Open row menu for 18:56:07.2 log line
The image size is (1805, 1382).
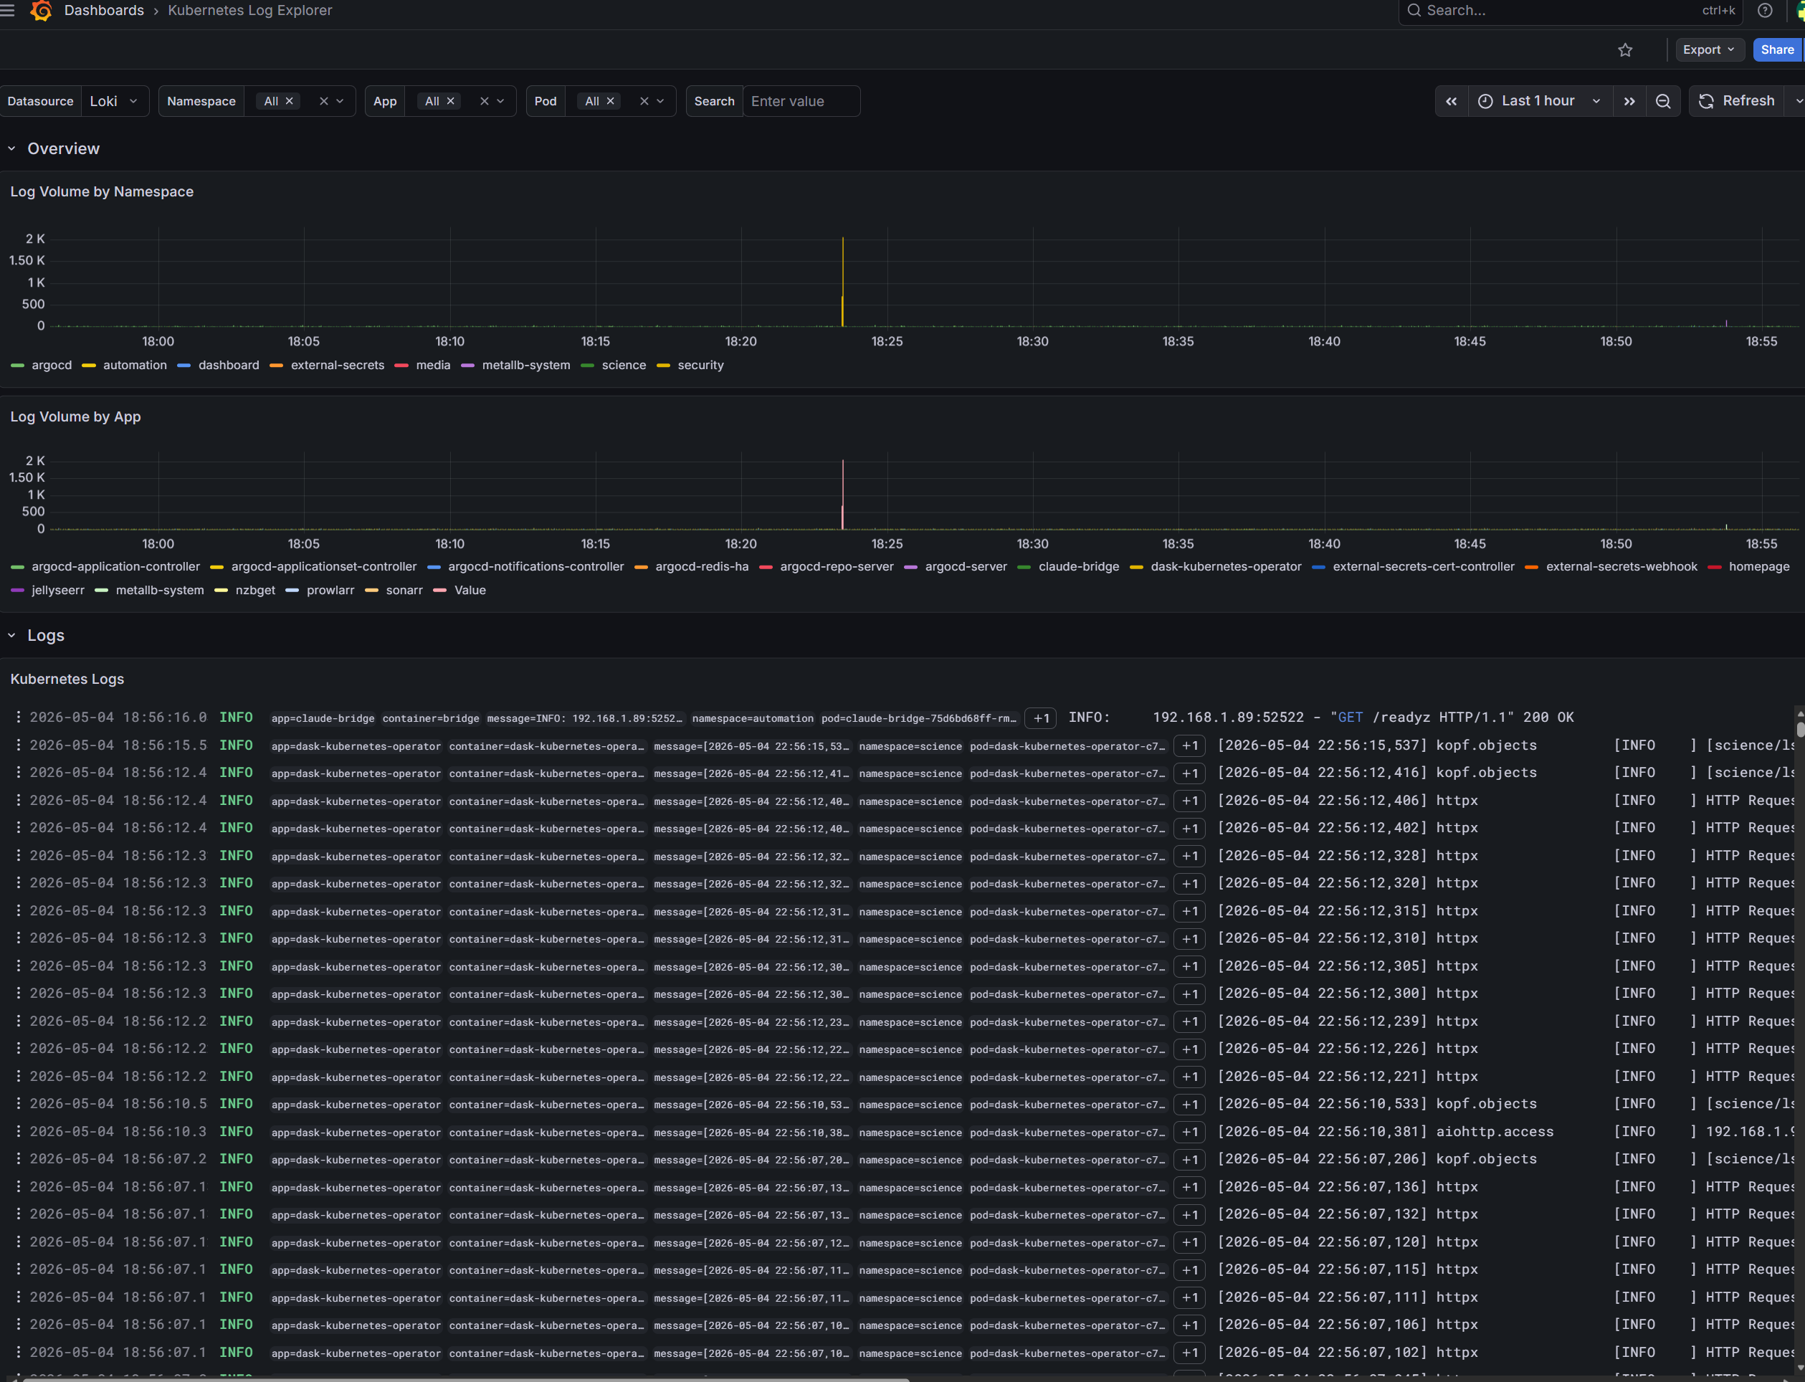coord(18,1159)
